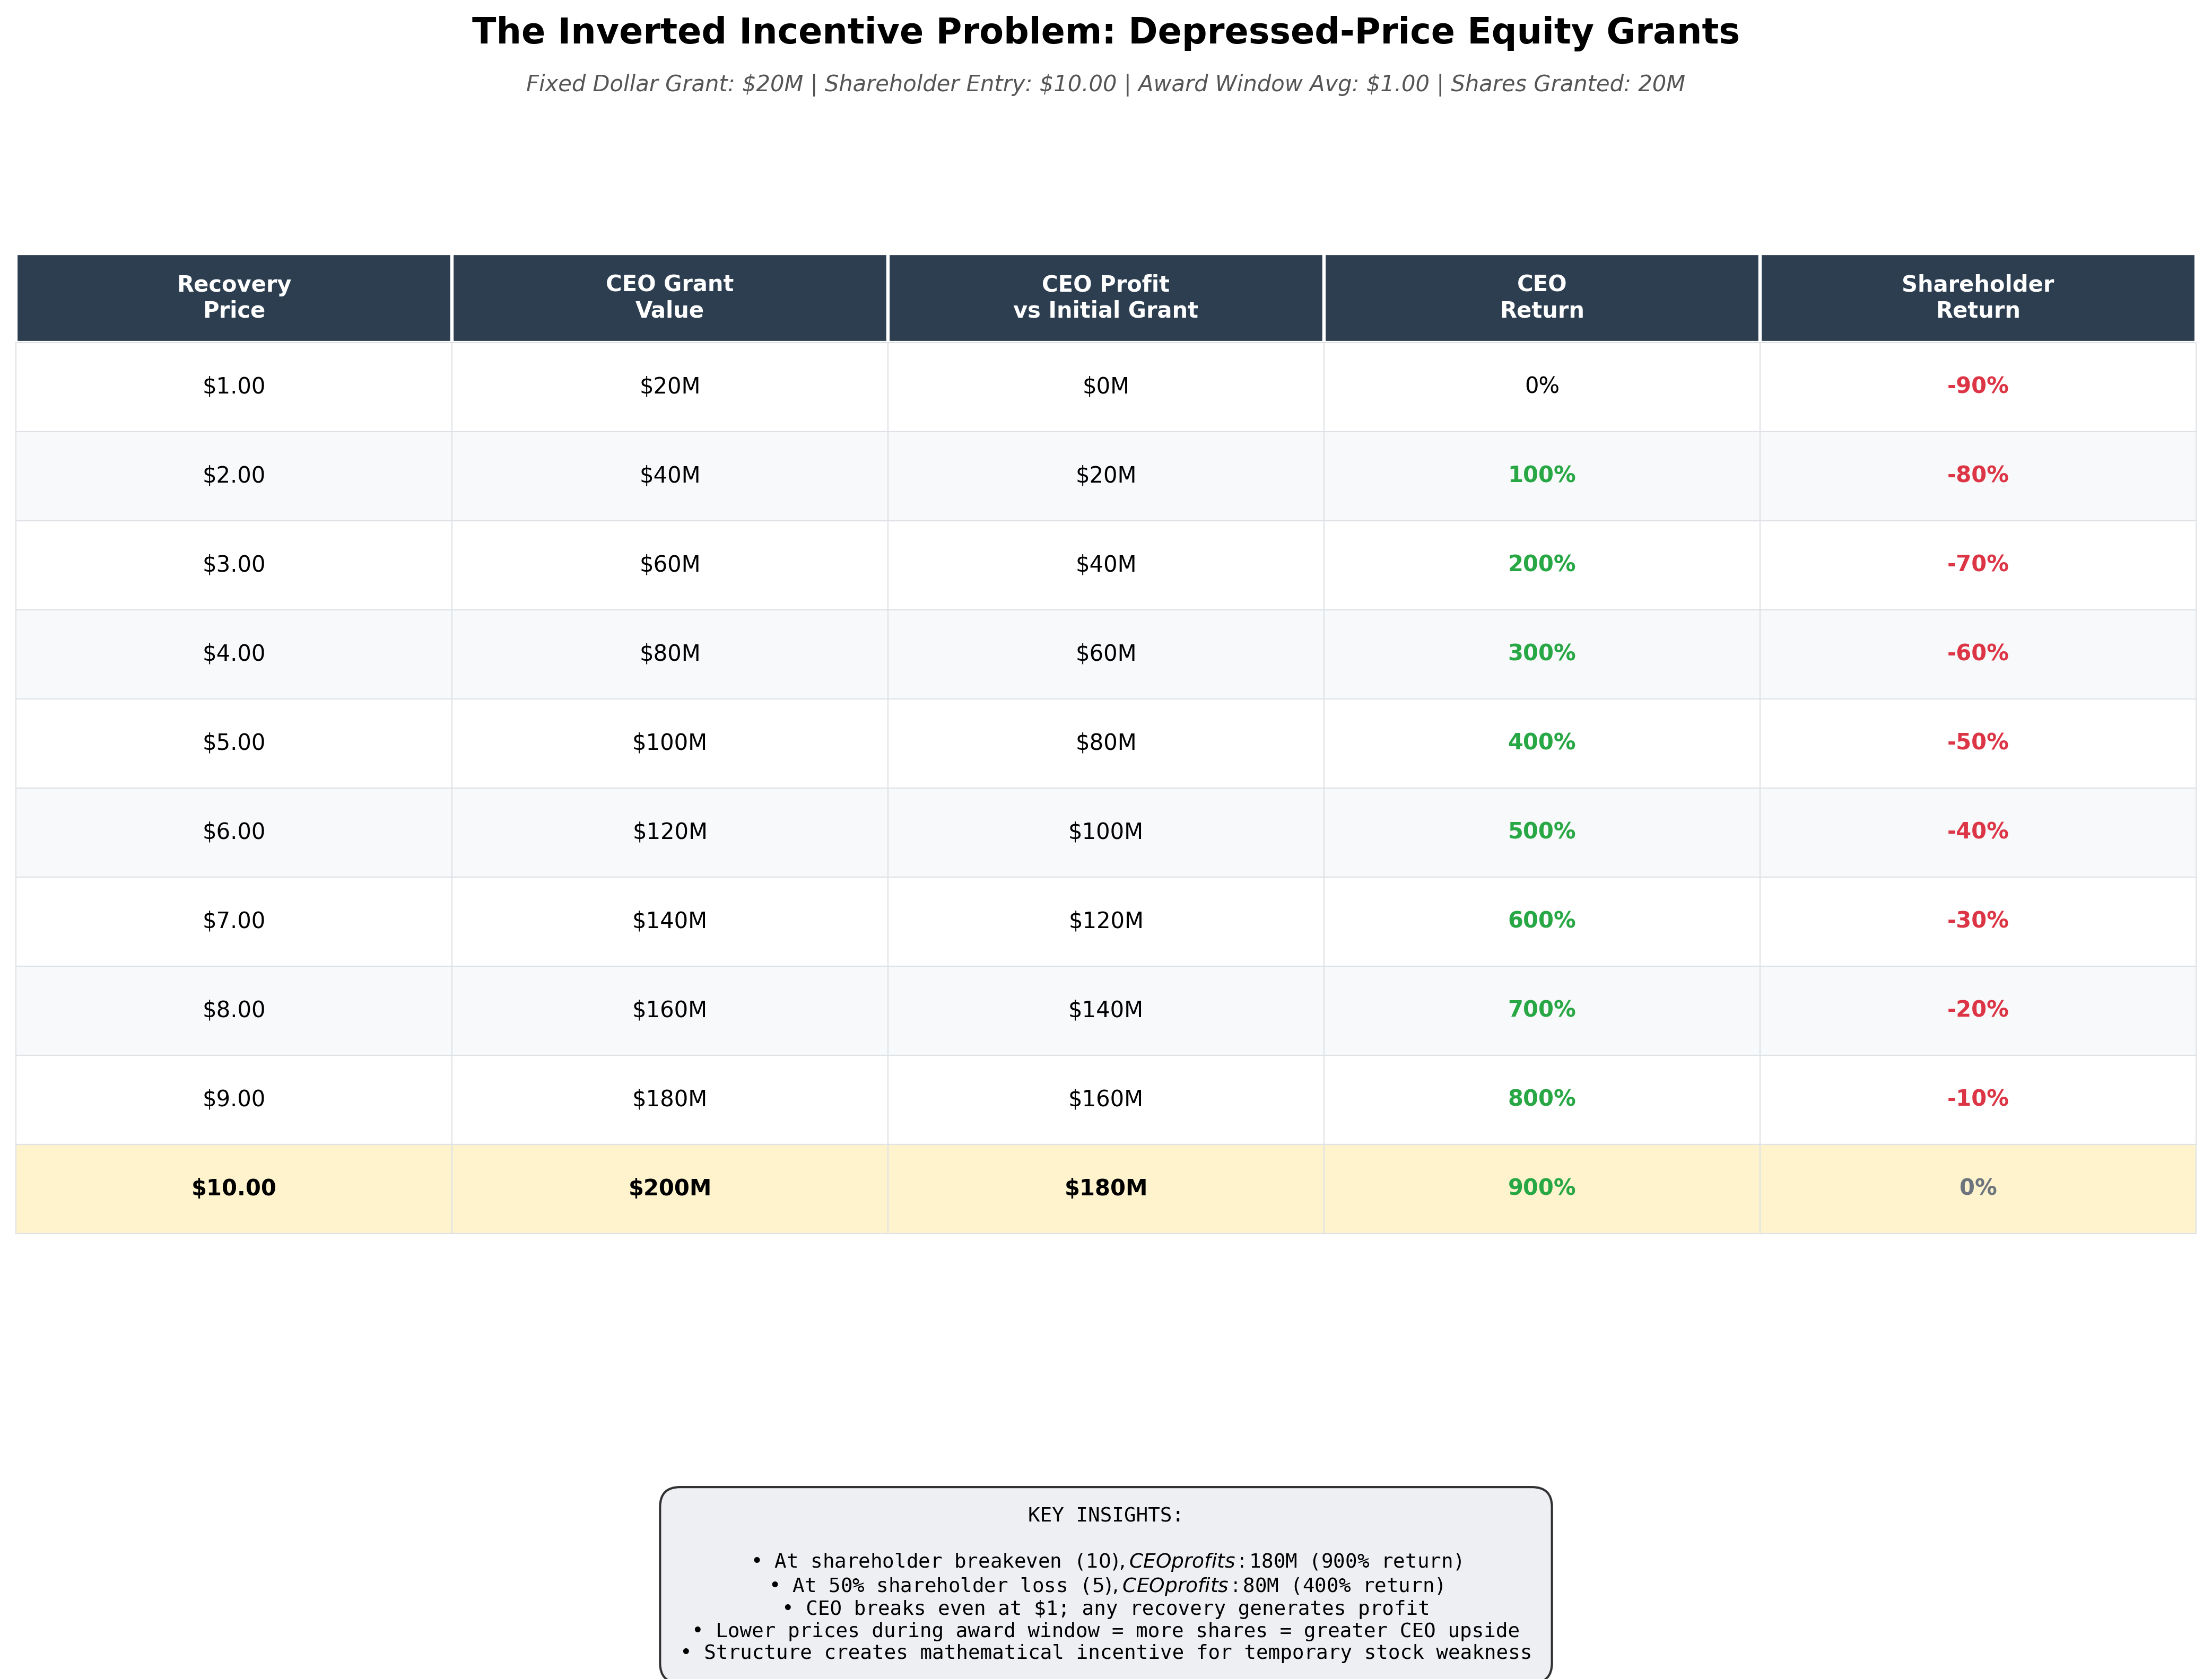Image resolution: width=2212 pixels, height=1679 pixels.
Task: Click the Shareholder Return column header
Action: (x=1977, y=297)
